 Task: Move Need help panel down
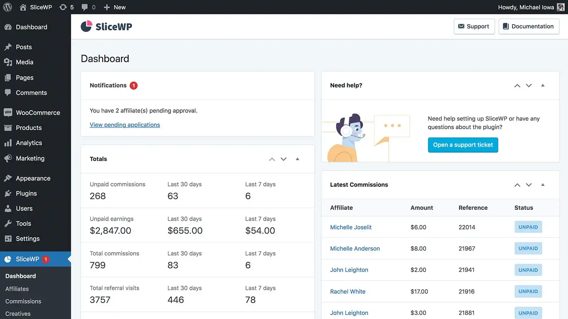(x=529, y=86)
